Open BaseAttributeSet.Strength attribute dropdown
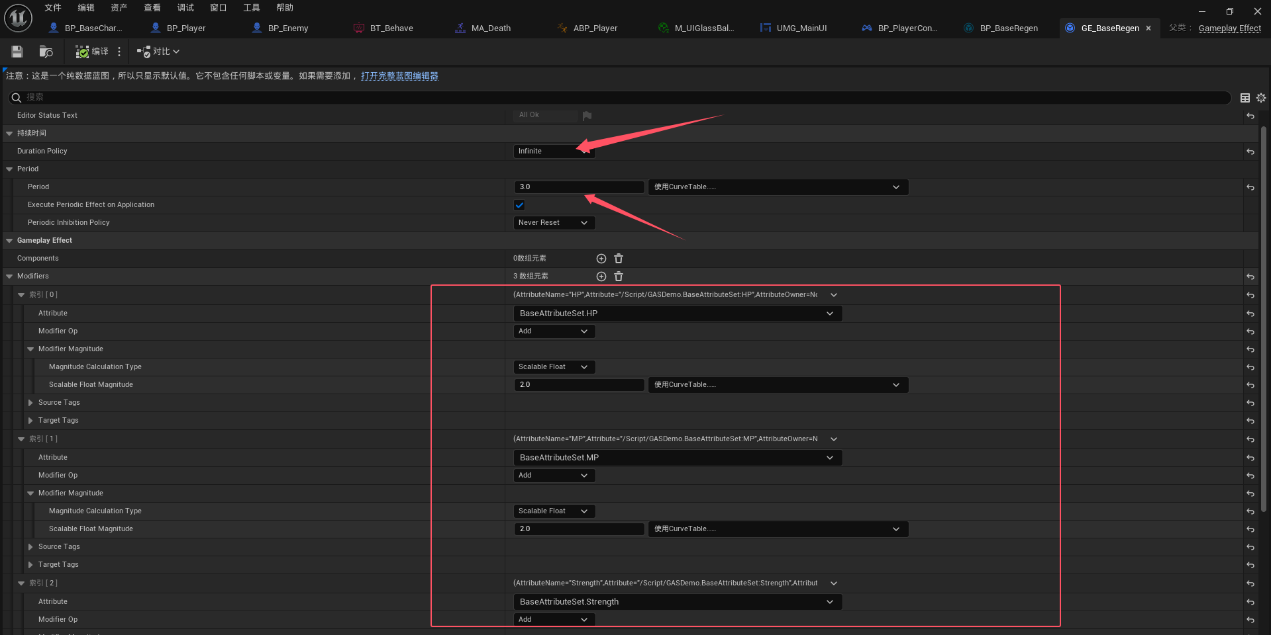Viewport: 1271px width, 635px height. point(678,602)
